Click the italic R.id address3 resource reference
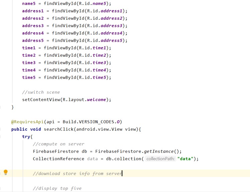This screenshot has height=192, width=250. point(111,26)
